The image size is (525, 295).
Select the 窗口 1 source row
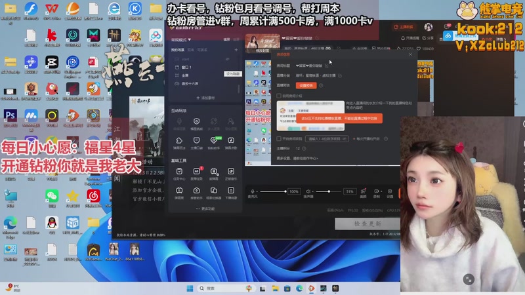(205, 68)
